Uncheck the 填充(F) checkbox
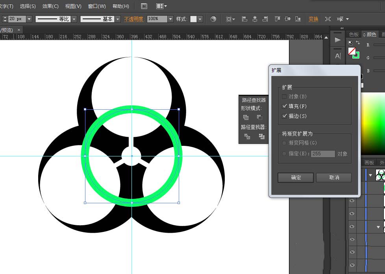This screenshot has width=385, height=274. tap(284, 106)
